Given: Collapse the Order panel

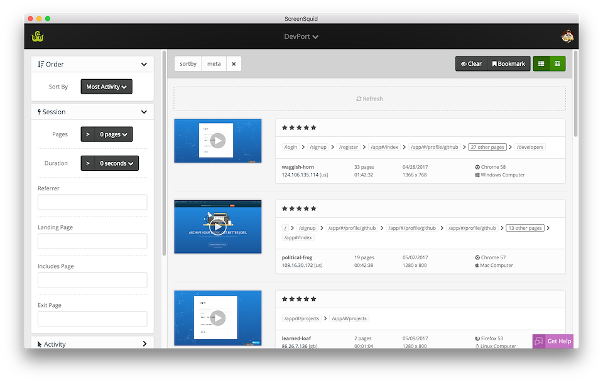Looking at the screenshot, I should pyautogui.click(x=144, y=64).
